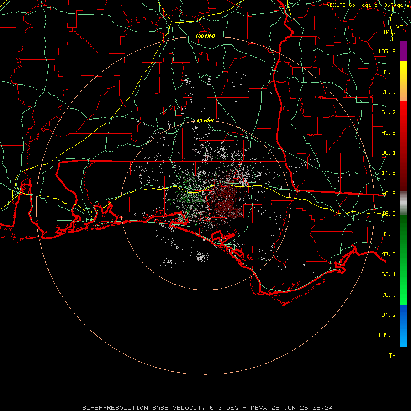Click the 76.7 legend value

[389, 92]
